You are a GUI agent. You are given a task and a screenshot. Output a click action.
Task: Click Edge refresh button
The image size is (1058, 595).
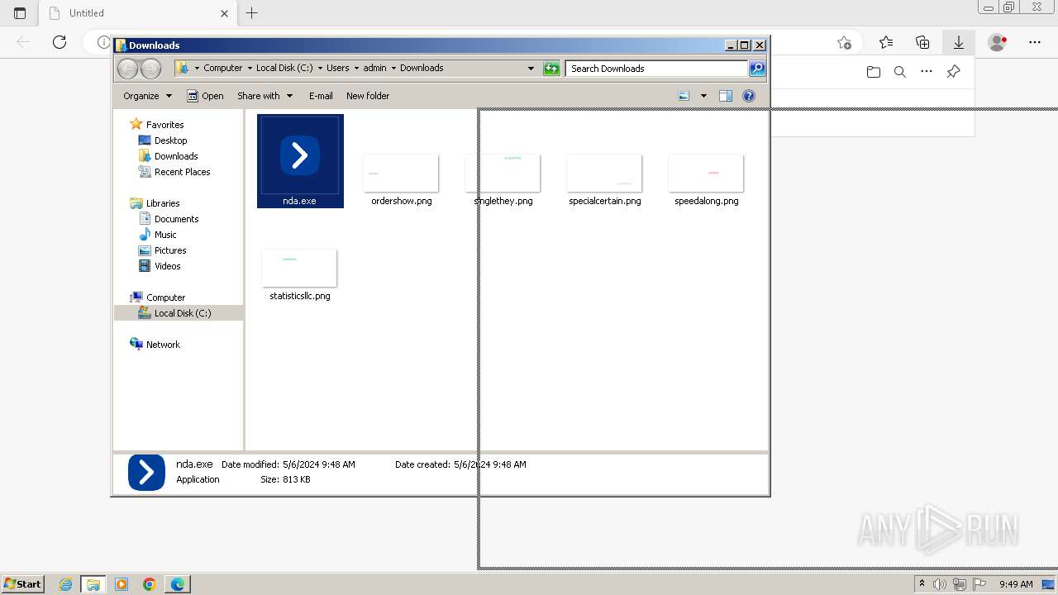[x=60, y=42]
